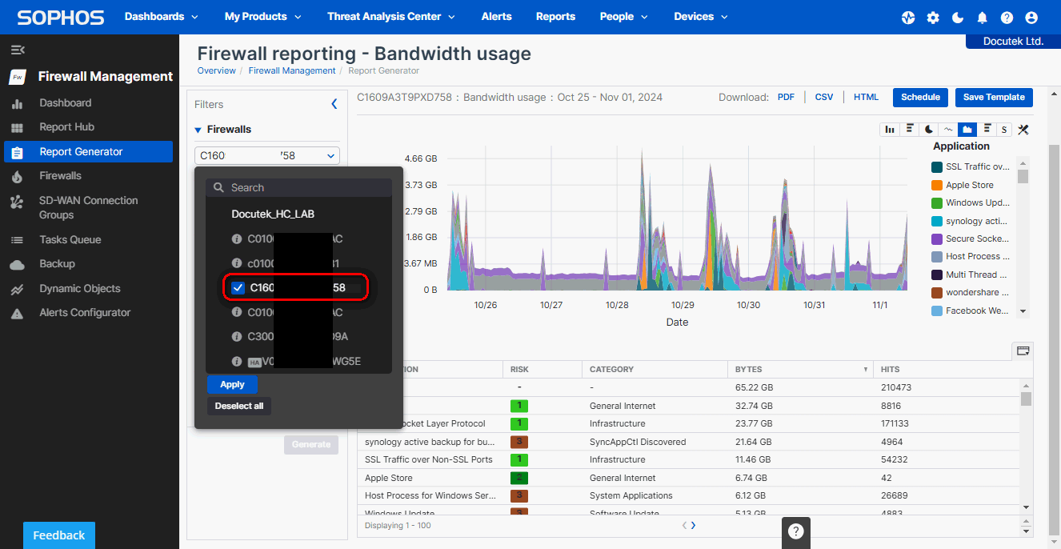Download report as PDF
Image resolution: width=1061 pixels, height=549 pixels.
[787, 98]
